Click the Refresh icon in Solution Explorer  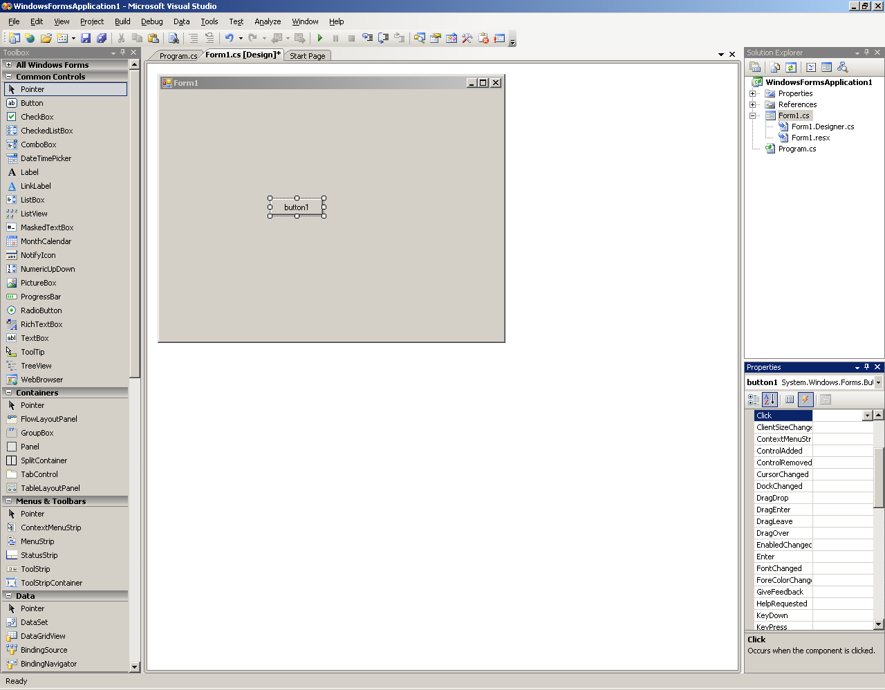tap(791, 67)
